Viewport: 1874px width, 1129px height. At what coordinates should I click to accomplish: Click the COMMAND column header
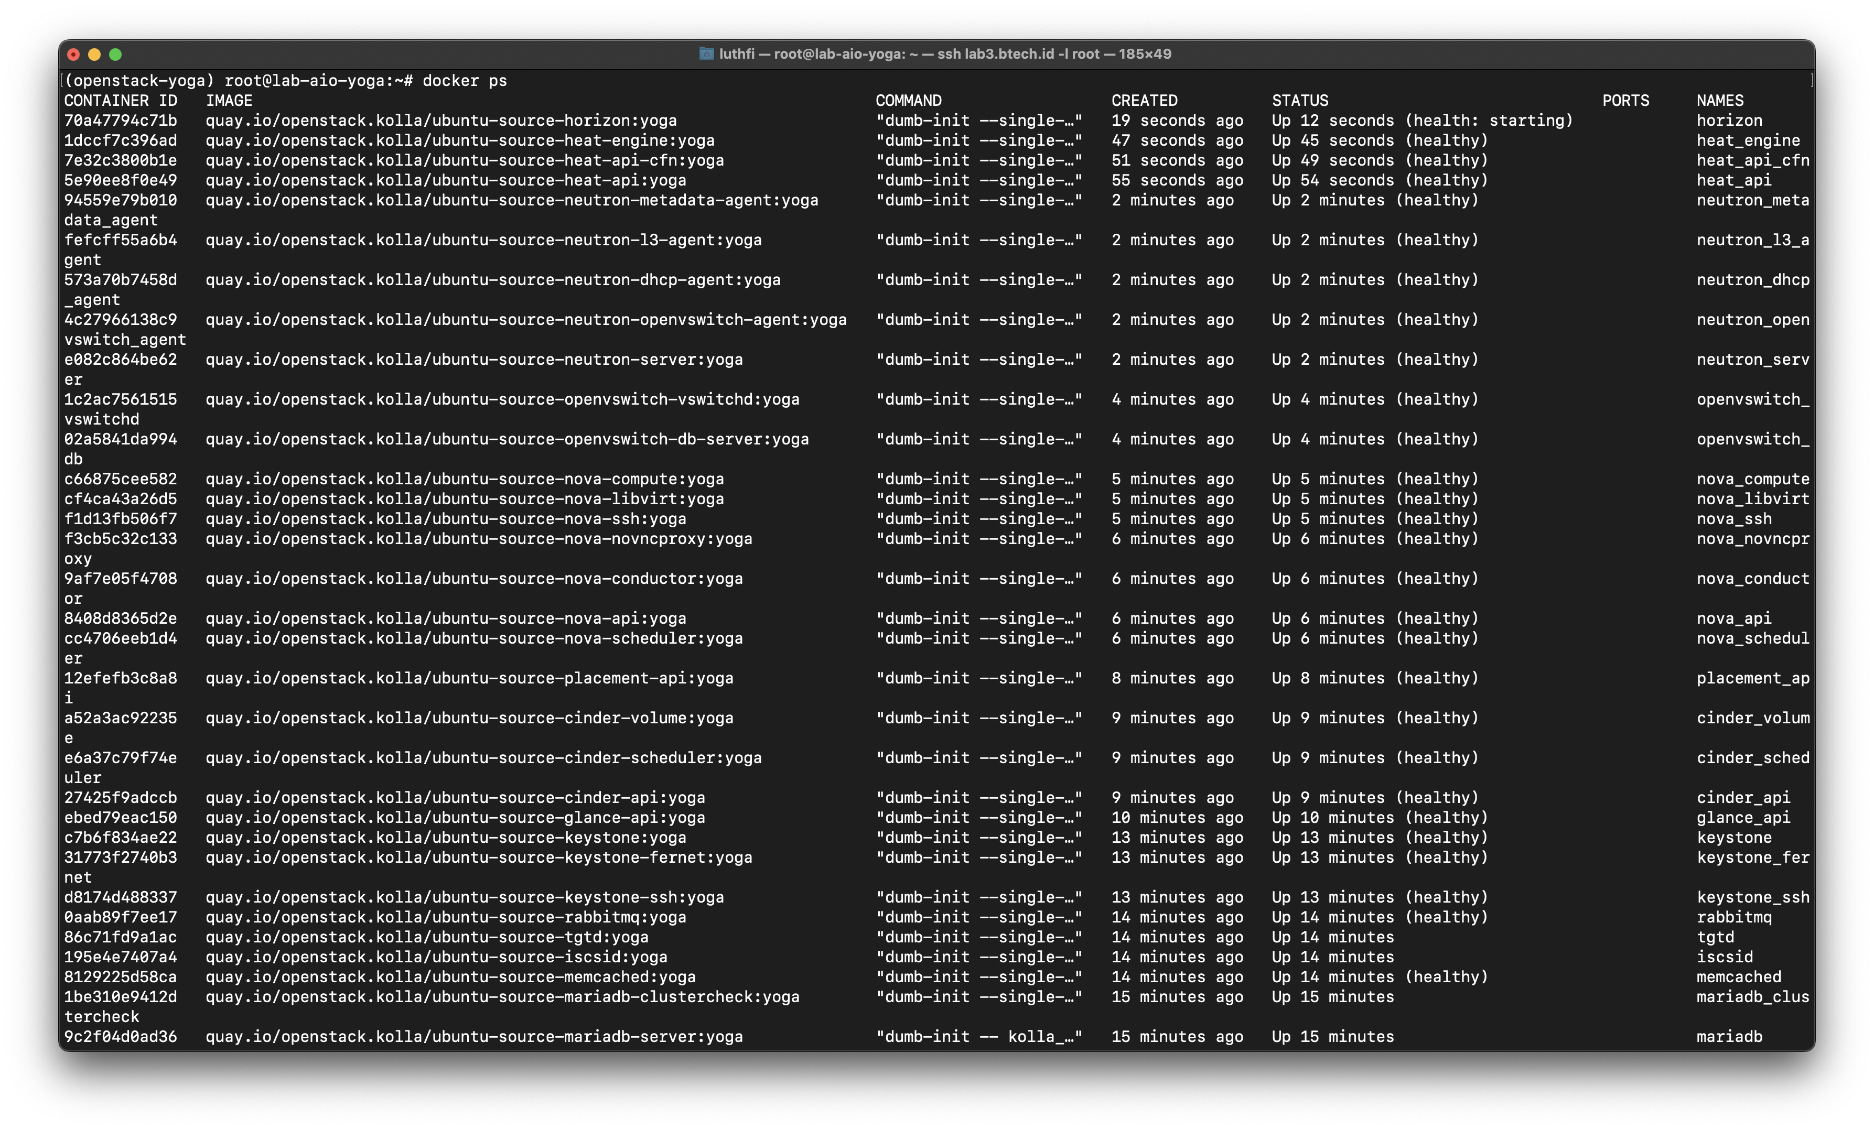(908, 100)
